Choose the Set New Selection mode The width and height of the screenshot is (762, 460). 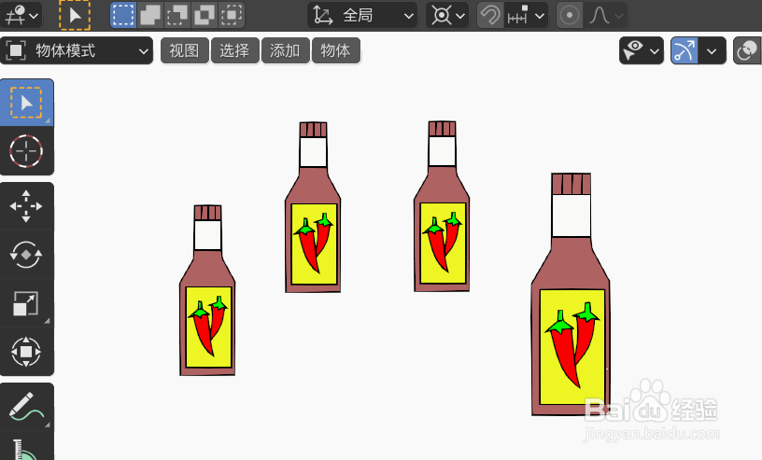[123, 15]
